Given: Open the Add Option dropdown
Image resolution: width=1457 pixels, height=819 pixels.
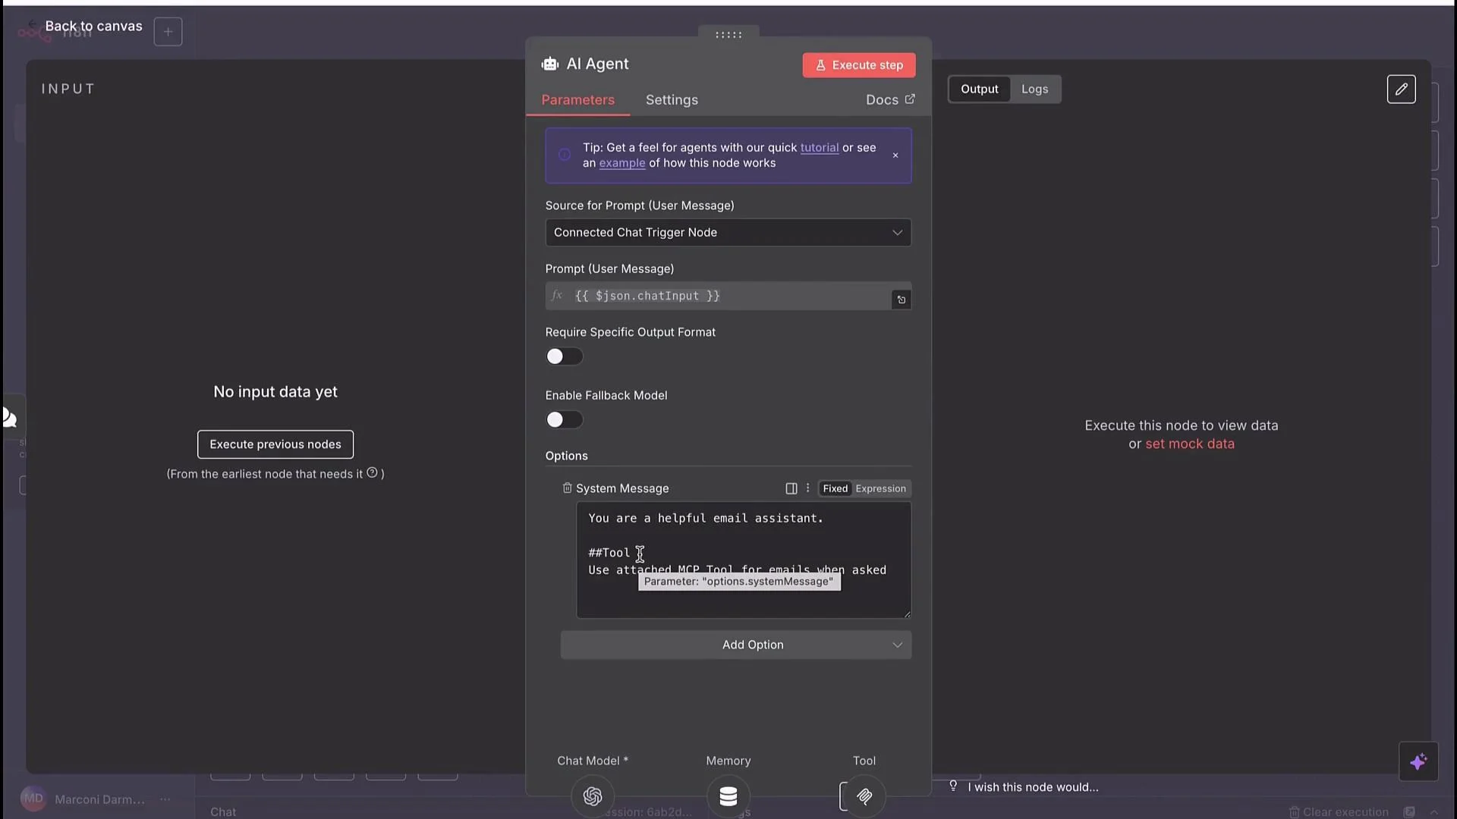Looking at the screenshot, I should point(735,645).
